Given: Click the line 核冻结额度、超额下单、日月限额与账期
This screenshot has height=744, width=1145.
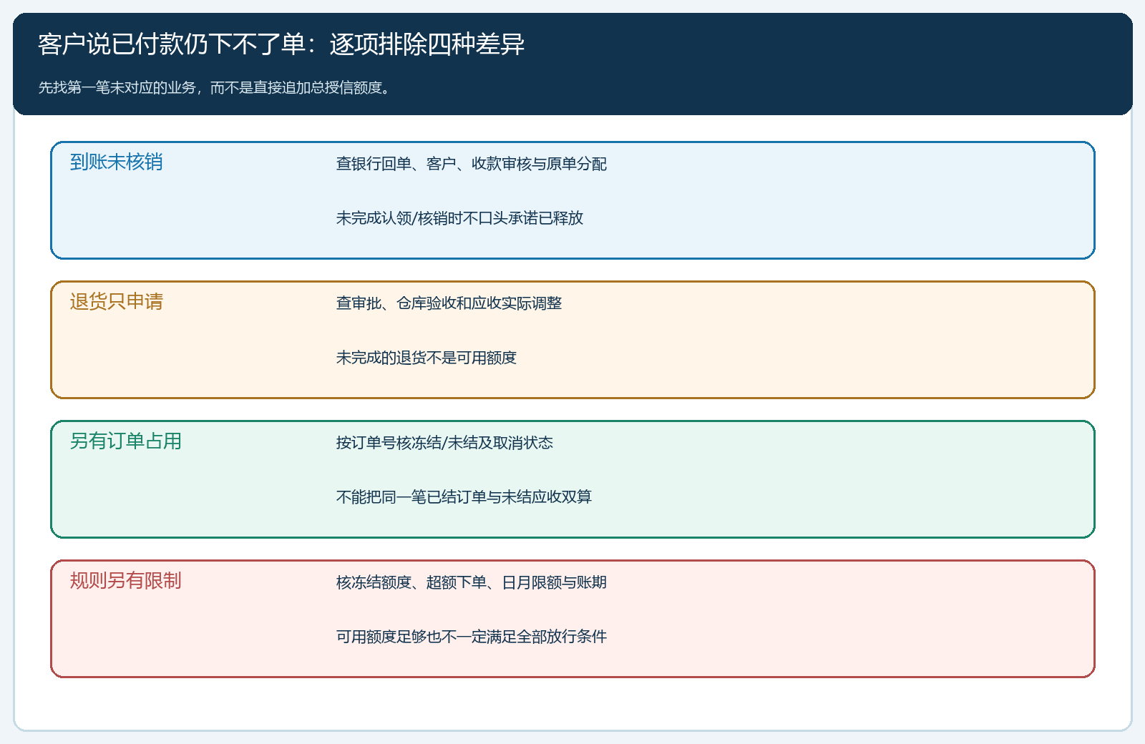Looking at the screenshot, I should pyautogui.click(x=472, y=582).
